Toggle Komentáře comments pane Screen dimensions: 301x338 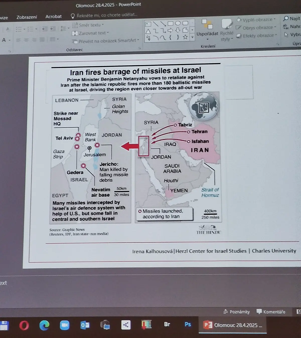[x=271, y=312]
